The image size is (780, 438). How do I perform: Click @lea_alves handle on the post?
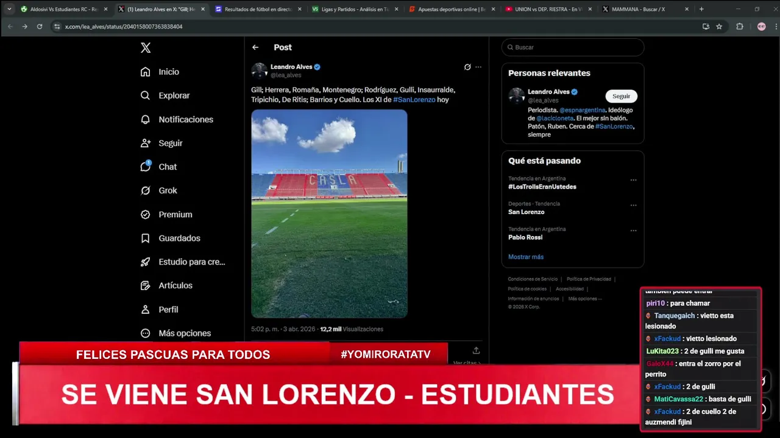[x=286, y=75]
